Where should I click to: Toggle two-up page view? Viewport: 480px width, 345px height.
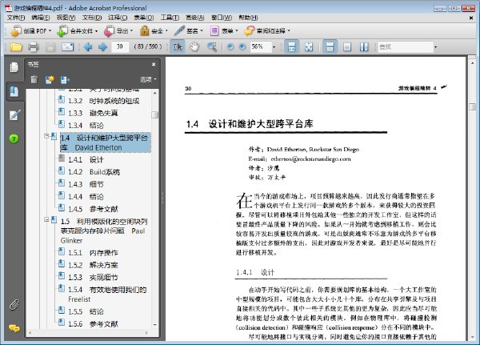(364, 46)
